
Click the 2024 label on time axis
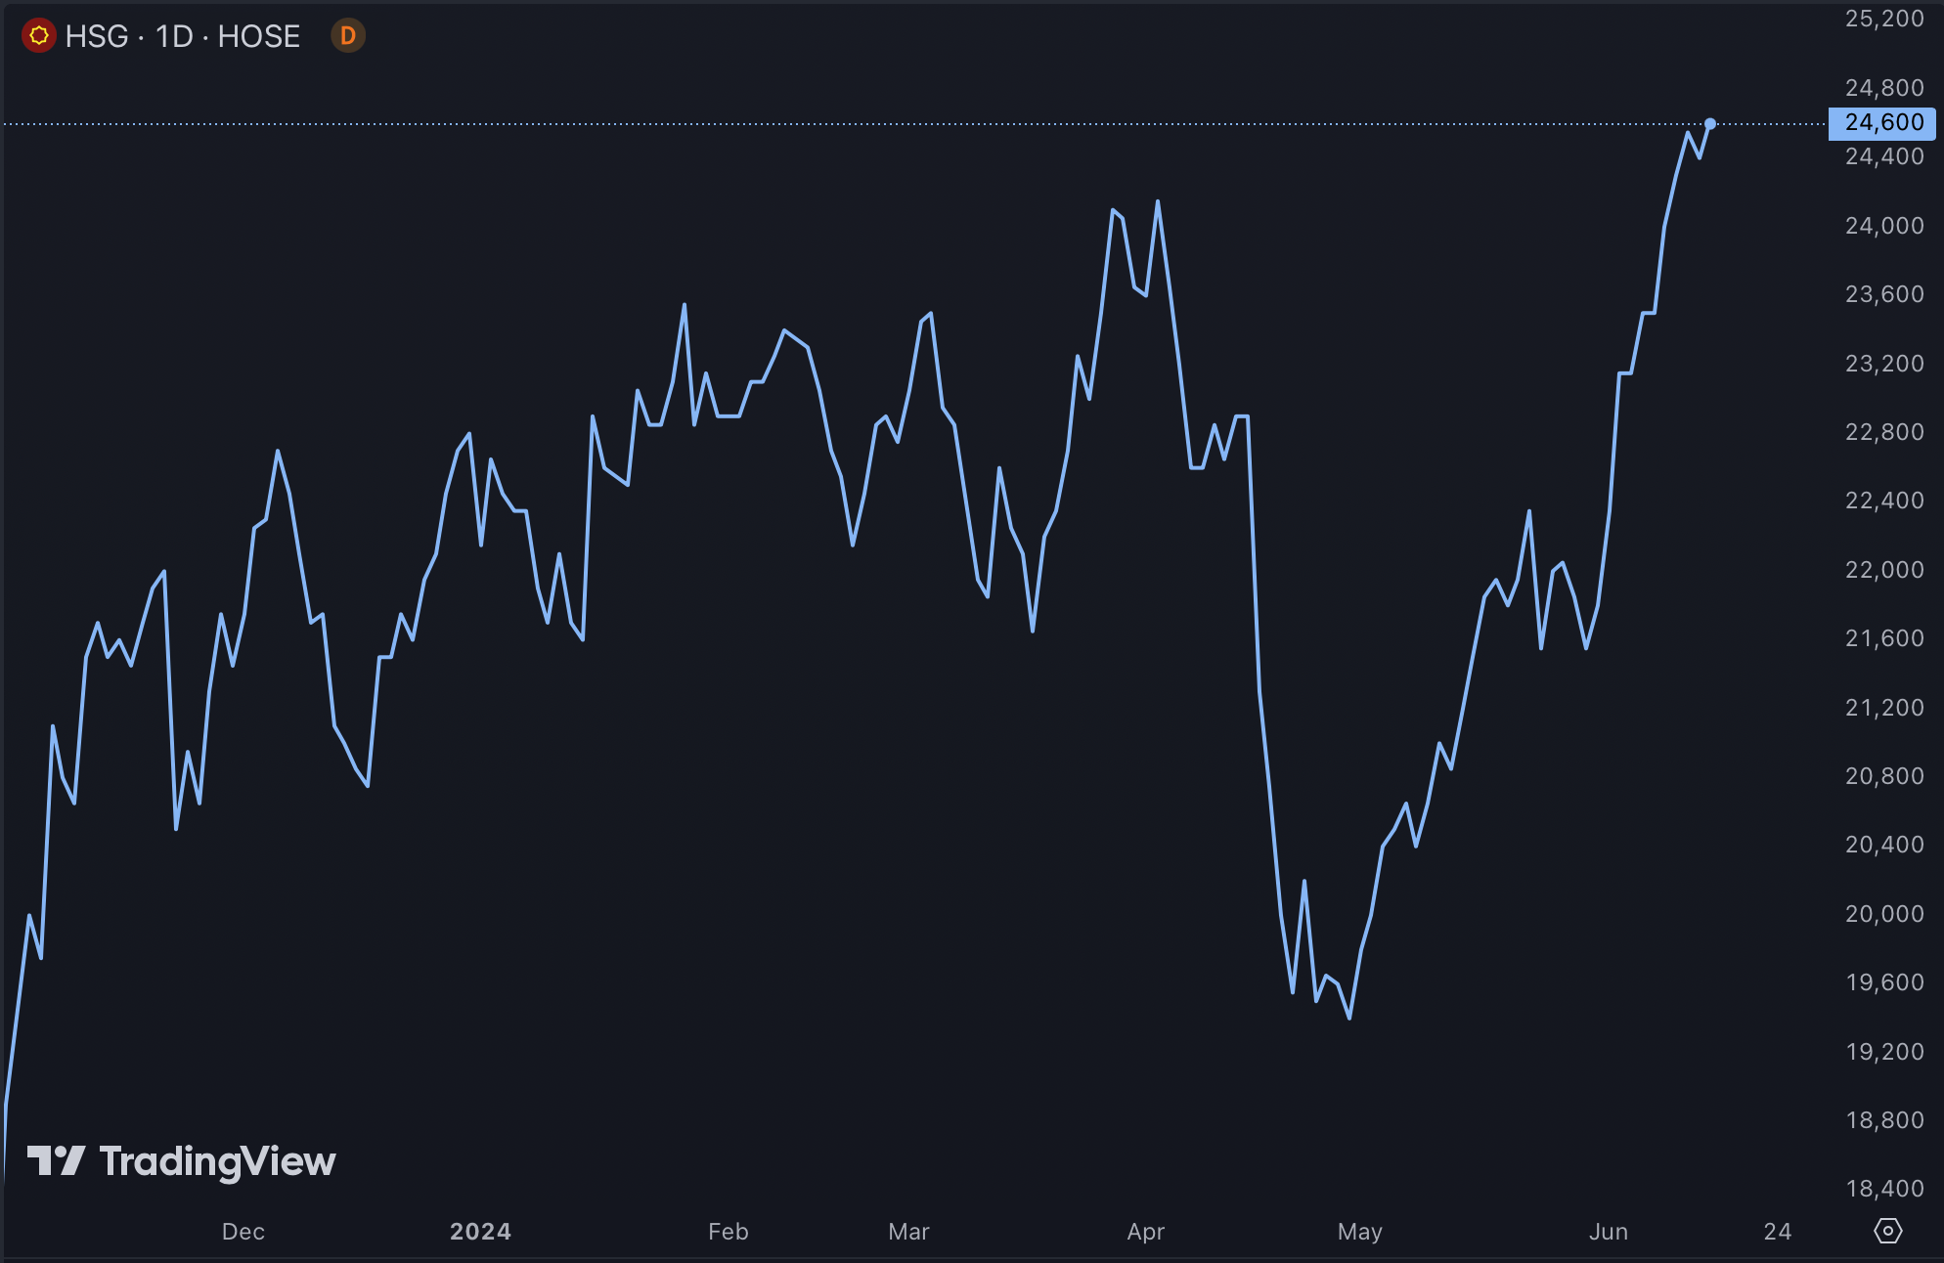(x=480, y=1232)
